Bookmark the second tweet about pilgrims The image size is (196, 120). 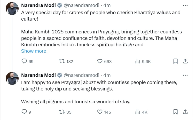175,112
